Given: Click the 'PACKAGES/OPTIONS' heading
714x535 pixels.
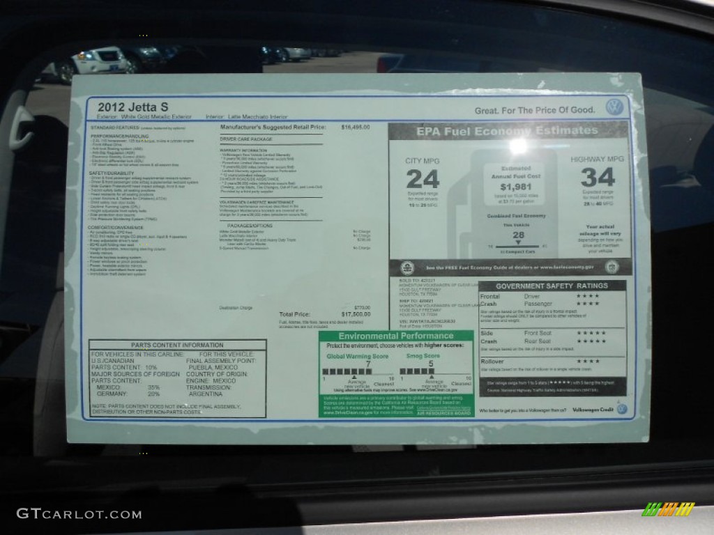Looking at the screenshot, I should pos(250,226).
